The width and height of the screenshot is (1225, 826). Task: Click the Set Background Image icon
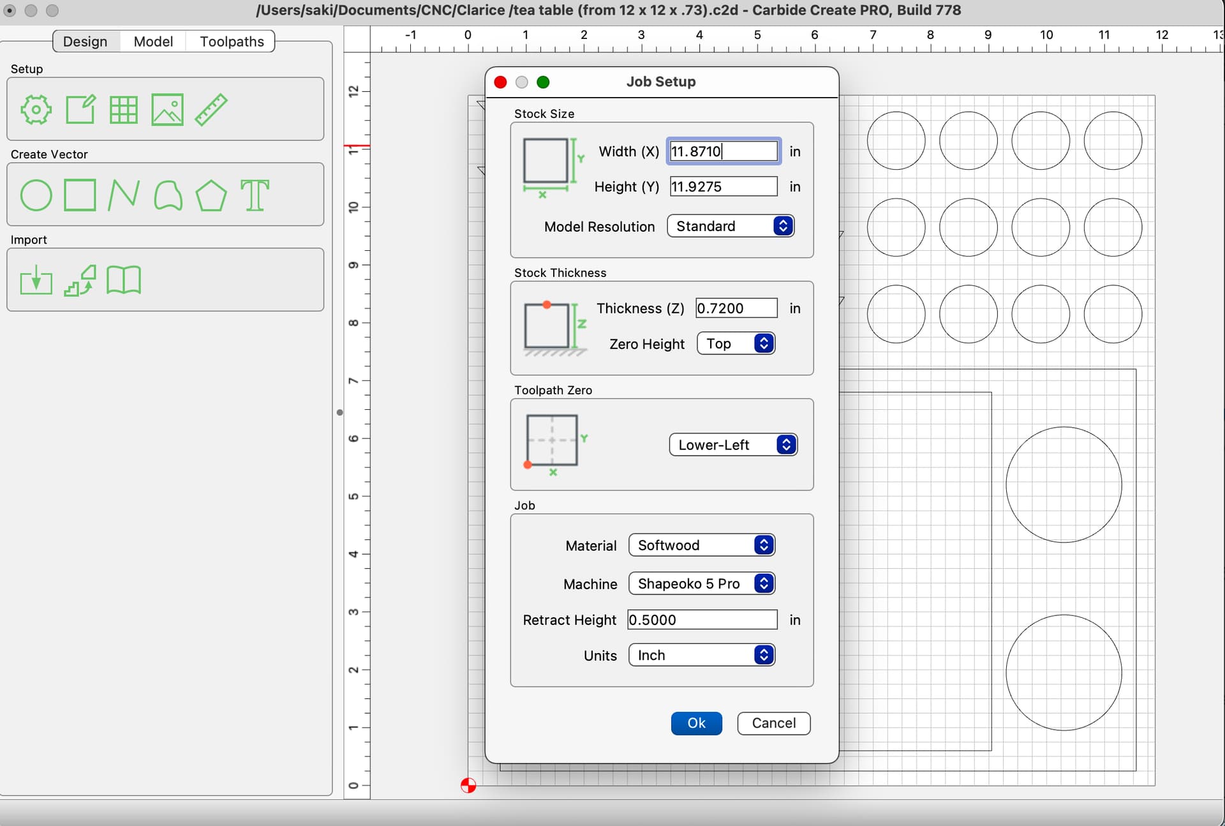167,110
